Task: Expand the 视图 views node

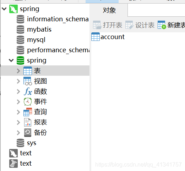Action: click(18, 81)
